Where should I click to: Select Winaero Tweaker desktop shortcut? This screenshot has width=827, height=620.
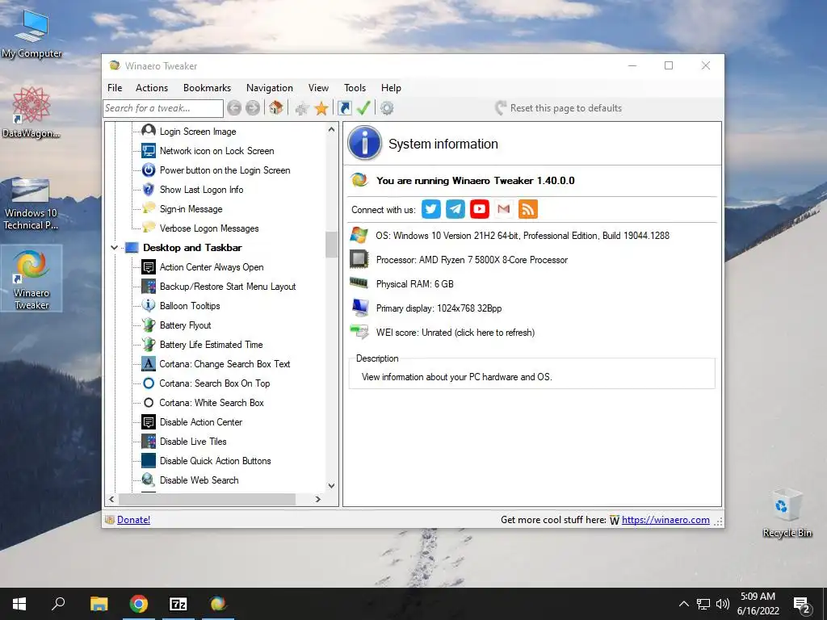tap(31, 279)
